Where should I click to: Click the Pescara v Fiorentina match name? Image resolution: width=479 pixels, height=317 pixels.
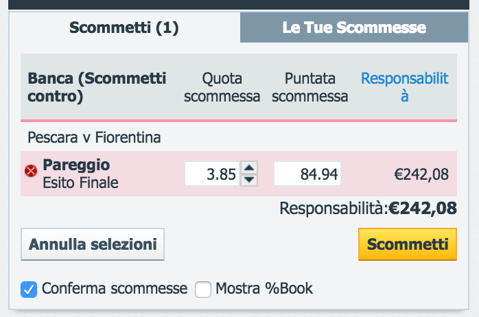click(94, 137)
